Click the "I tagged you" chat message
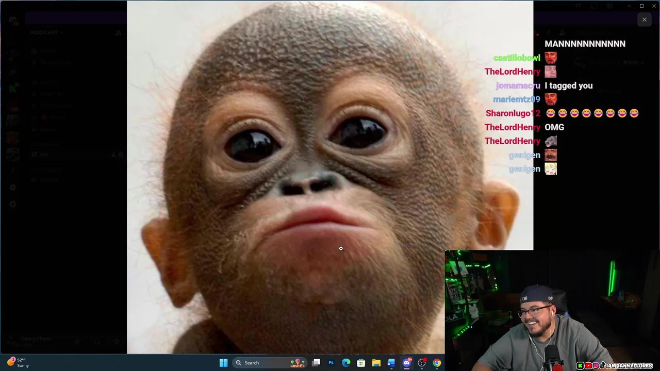 [x=568, y=86]
